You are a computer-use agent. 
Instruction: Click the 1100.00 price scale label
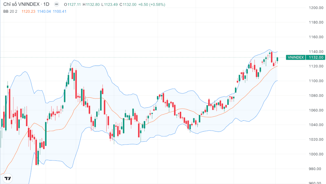316,81
